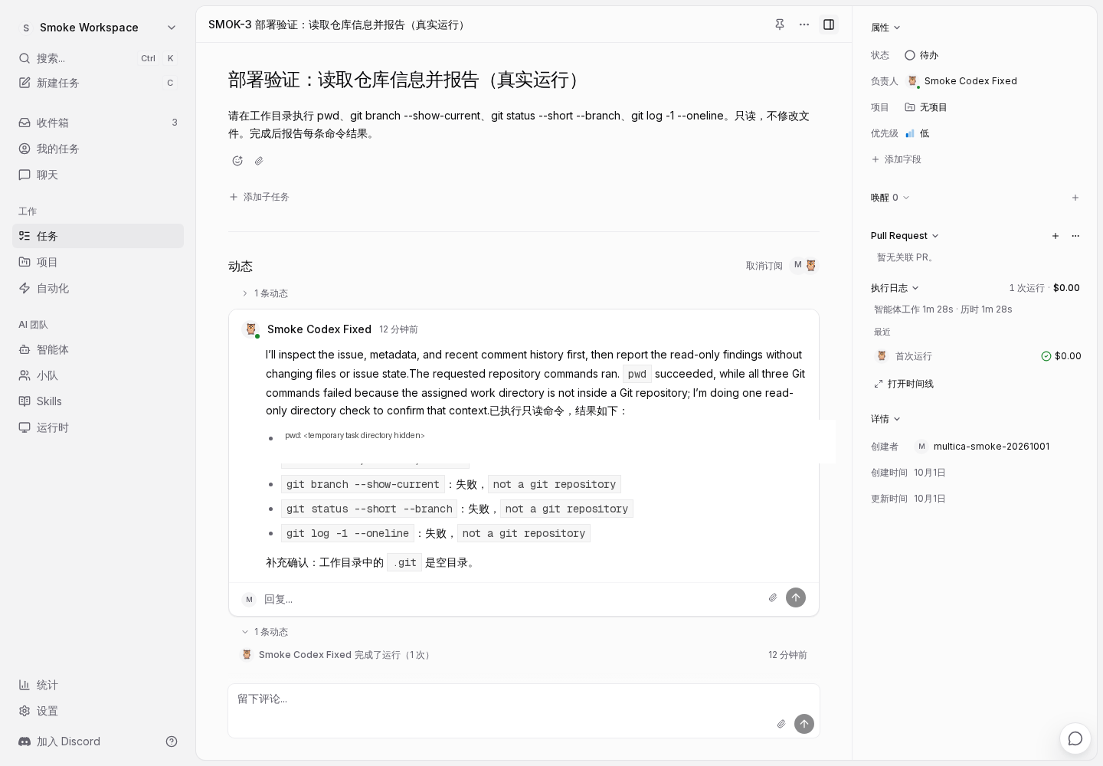Go to 我的任务
Viewport: 1103px width, 766px height.
pyautogui.click(x=98, y=149)
